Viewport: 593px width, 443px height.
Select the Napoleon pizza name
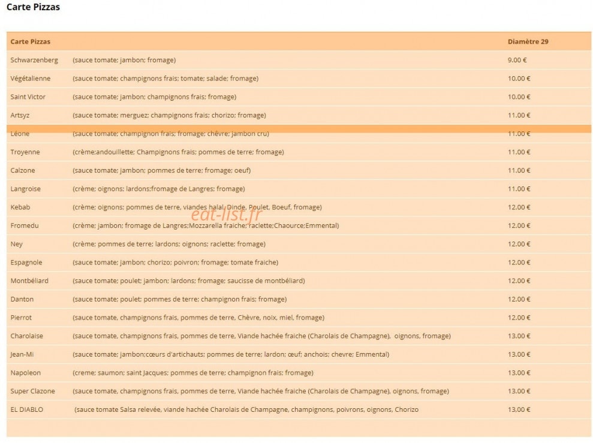click(25, 373)
